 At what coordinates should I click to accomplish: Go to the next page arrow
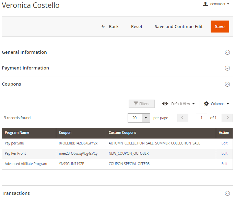[227, 118]
